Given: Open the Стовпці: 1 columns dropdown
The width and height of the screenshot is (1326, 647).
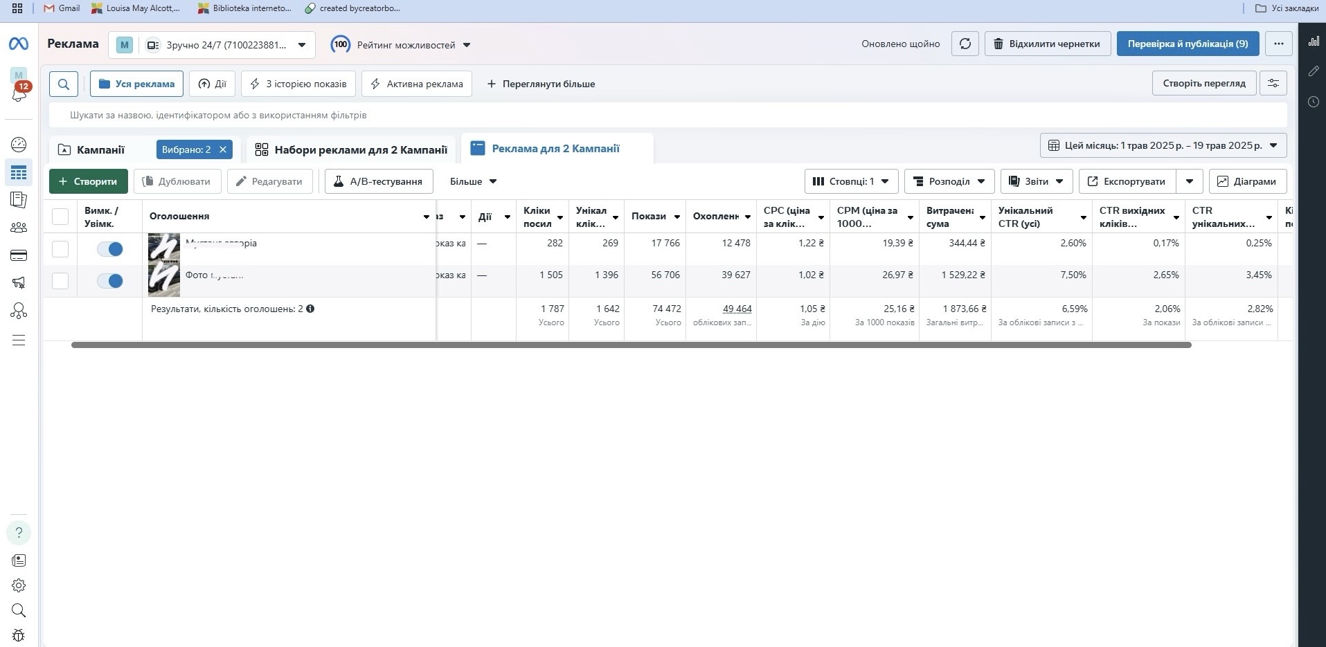Looking at the screenshot, I should (851, 181).
